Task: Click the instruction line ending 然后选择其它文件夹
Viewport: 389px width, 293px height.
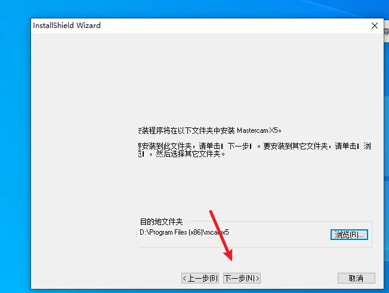Action: [182, 154]
